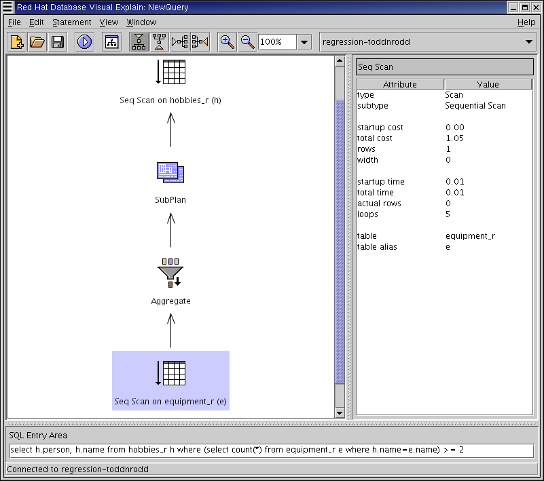Screen dimensions: 544x481
Task: Click the 'Seq Scan on equipment_r (e)' label
Action: tap(170, 402)
